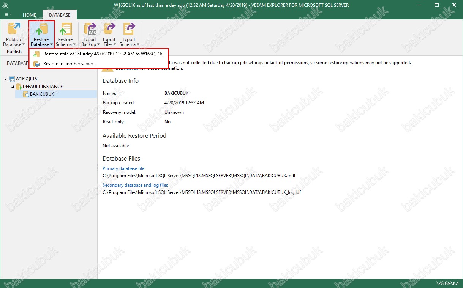Click the restore state menu item icon
463x288 pixels.
tap(36, 54)
